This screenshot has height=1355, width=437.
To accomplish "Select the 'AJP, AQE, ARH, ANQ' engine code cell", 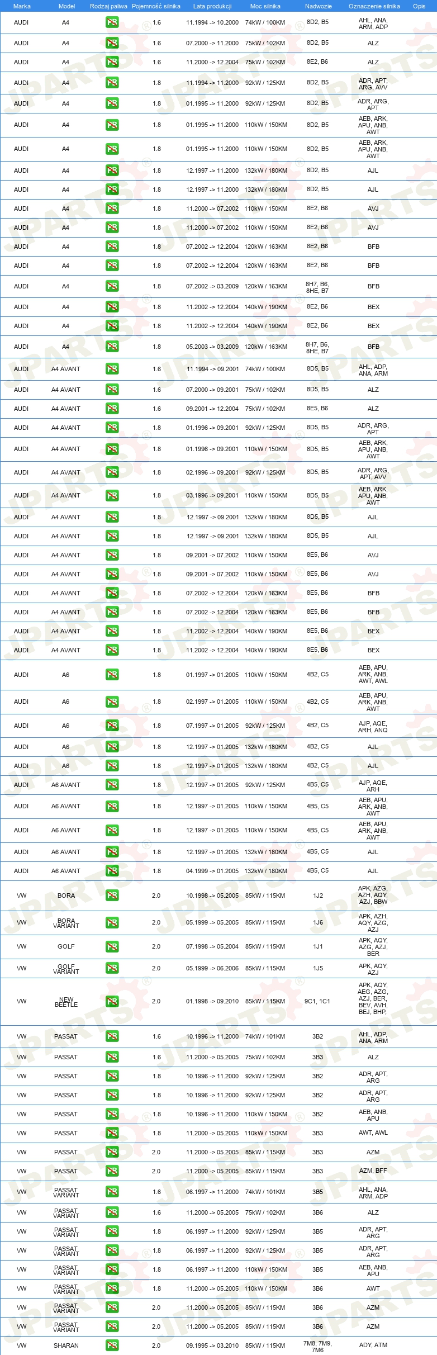I will coord(373,726).
